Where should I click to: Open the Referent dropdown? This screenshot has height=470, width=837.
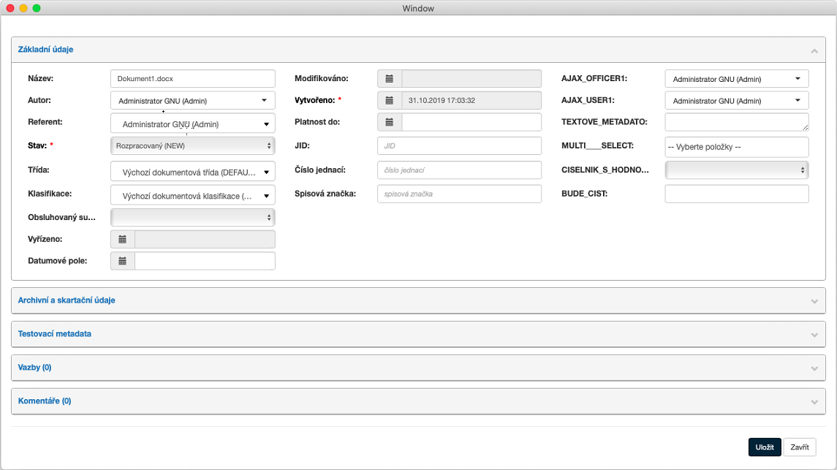click(x=192, y=124)
